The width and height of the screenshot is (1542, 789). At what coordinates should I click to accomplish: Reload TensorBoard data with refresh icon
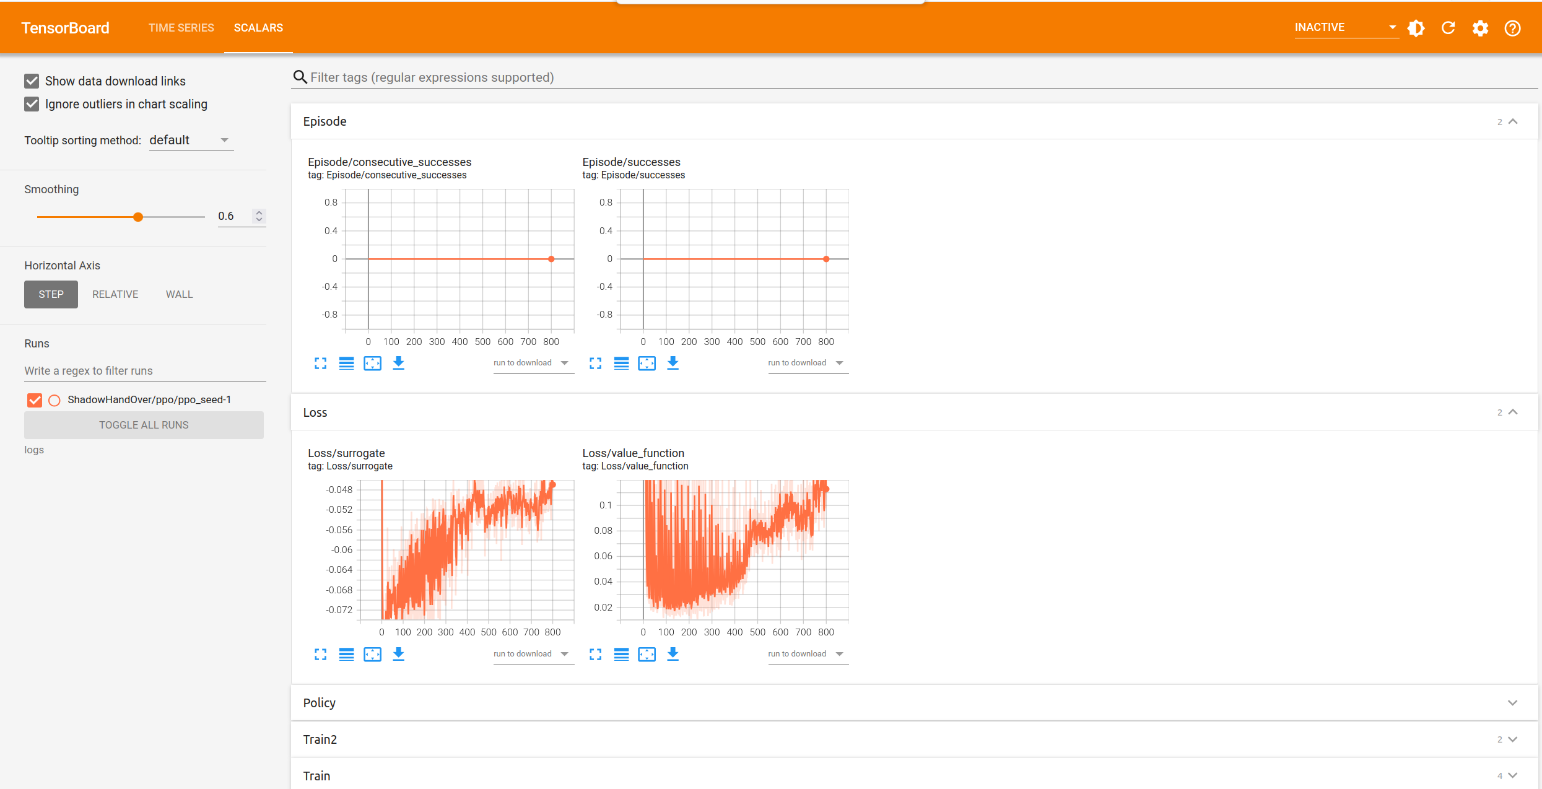pos(1448,28)
